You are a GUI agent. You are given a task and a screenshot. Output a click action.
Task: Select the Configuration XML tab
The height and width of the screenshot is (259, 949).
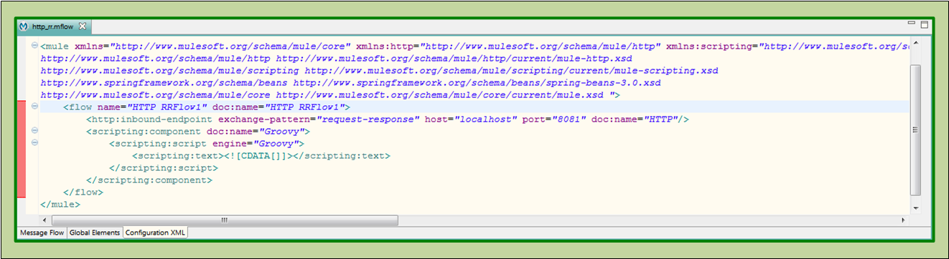tap(155, 233)
